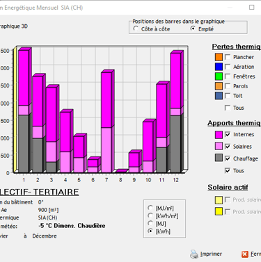Check Tous under Pertes thermiques
This screenshot has width=261, height=262.
click(x=228, y=108)
